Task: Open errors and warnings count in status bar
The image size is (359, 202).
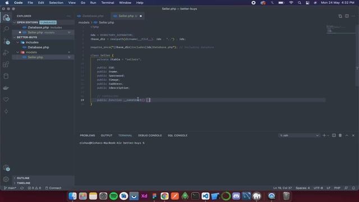Action: (34, 188)
